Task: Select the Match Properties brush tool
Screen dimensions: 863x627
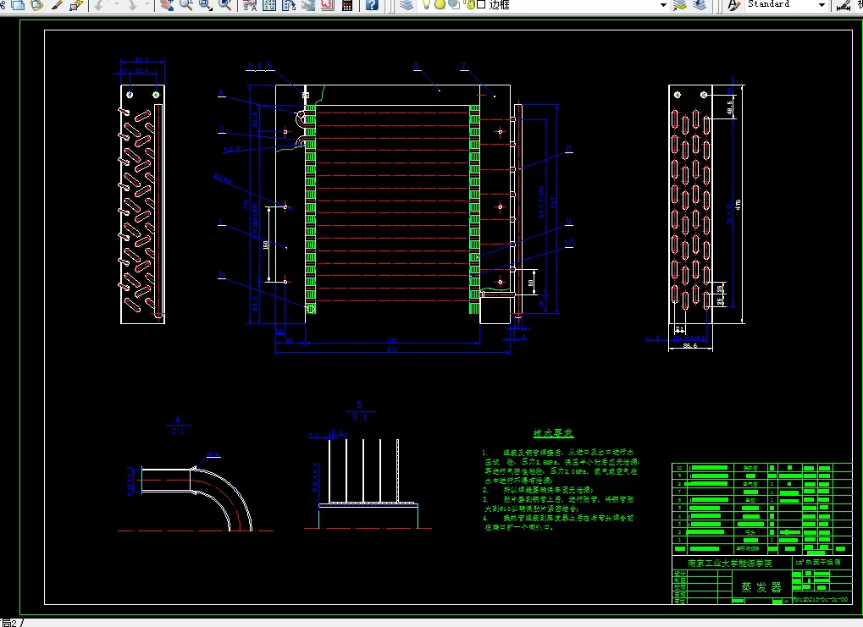Action: click(57, 4)
